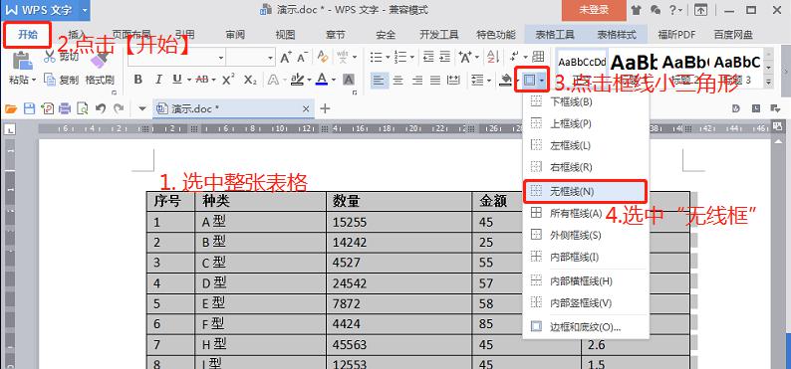791x369 pixels.
Task: Click Justify alignment icon
Action: coord(435,80)
